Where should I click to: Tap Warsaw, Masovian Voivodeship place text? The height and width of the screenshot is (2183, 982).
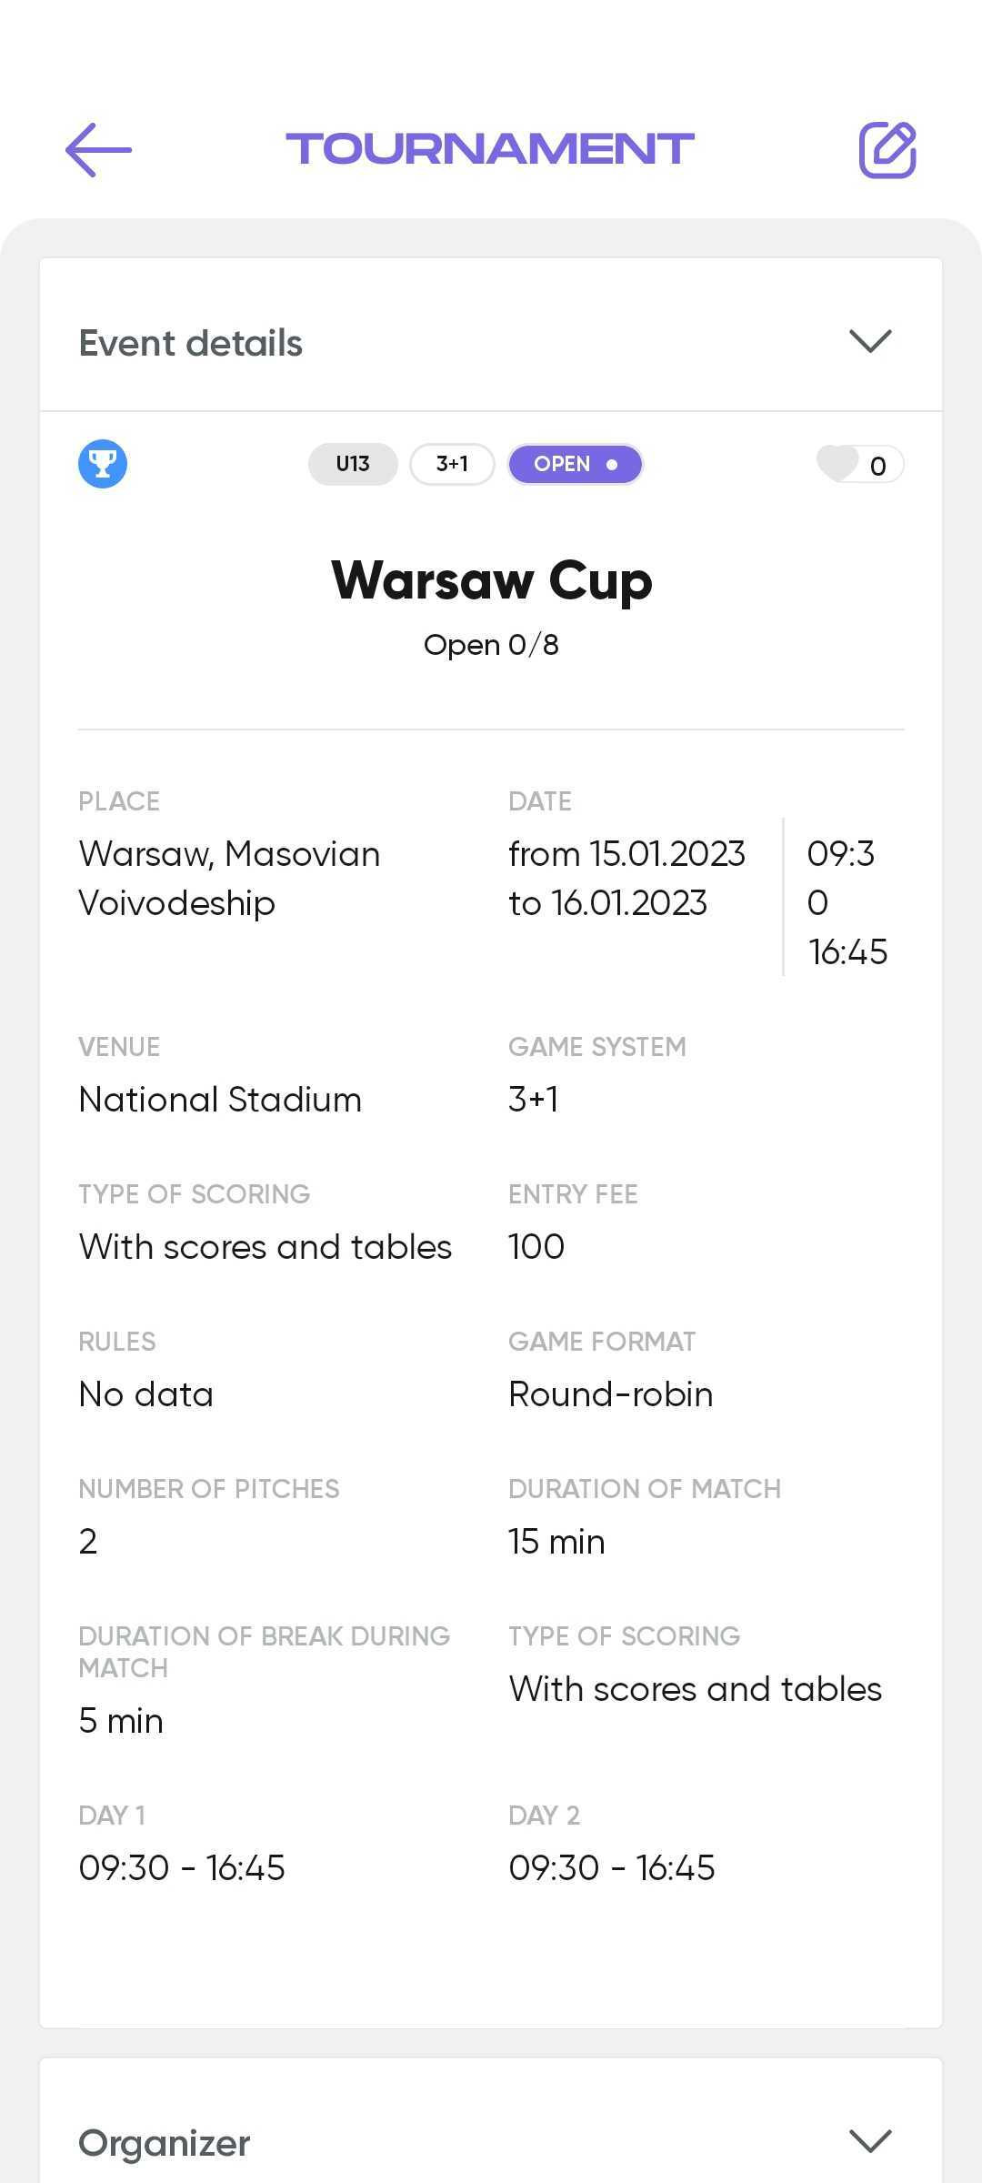(229, 878)
